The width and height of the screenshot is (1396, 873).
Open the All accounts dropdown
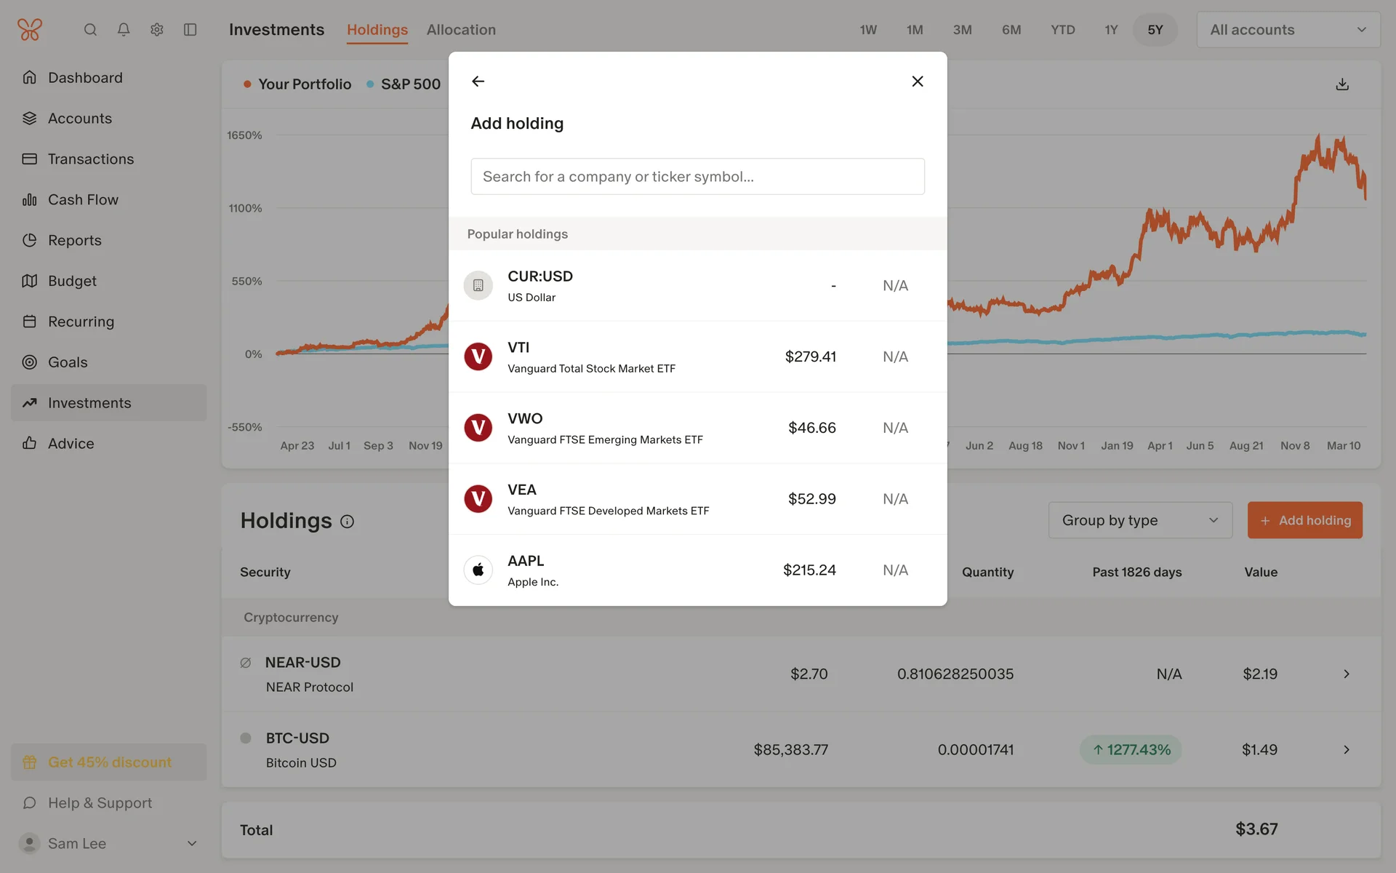tap(1288, 30)
